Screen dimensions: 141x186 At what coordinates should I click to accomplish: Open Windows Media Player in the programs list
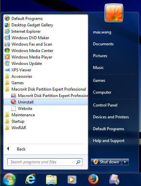point(46,57)
